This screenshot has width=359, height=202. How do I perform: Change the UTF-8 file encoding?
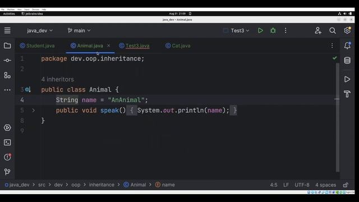tap(302, 185)
